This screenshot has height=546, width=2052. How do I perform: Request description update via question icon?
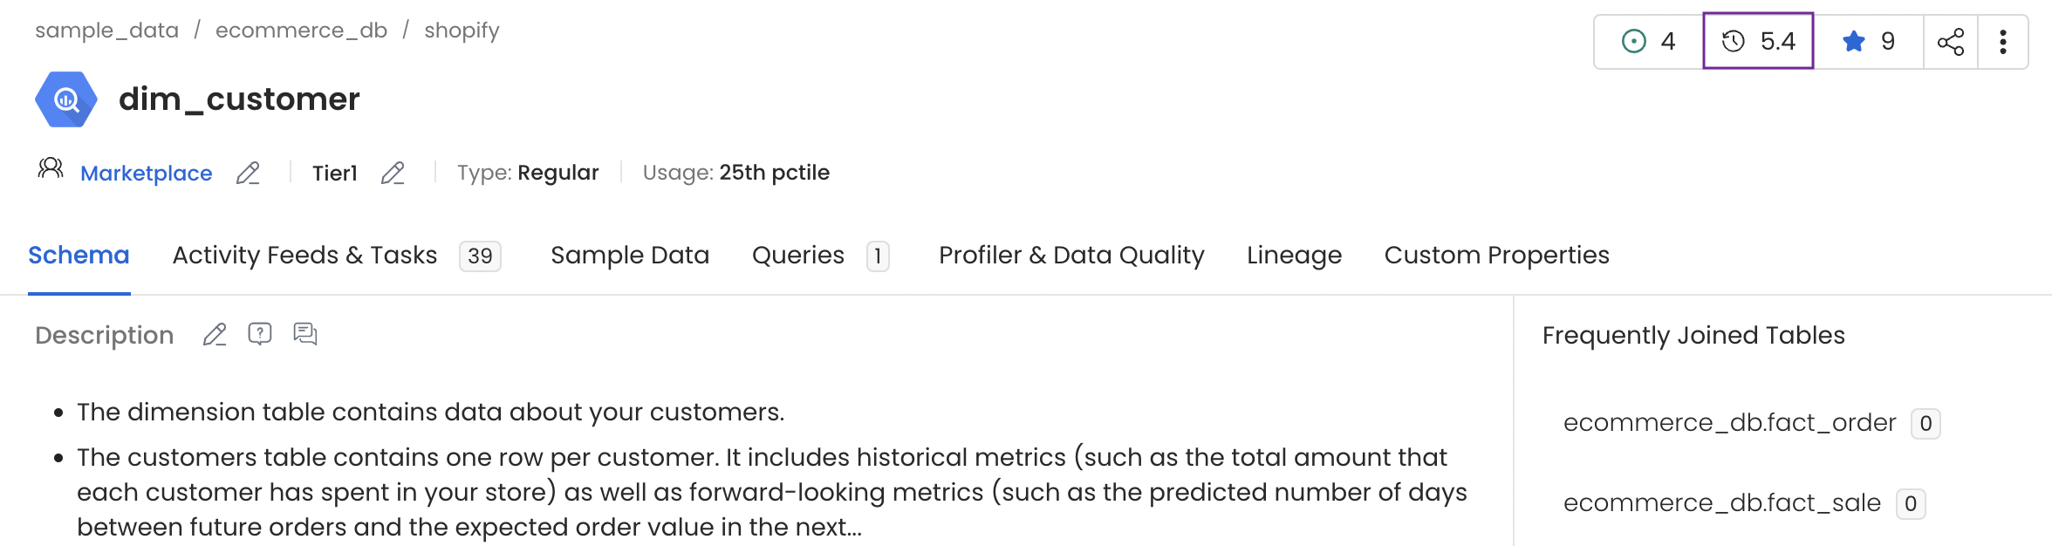(260, 334)
